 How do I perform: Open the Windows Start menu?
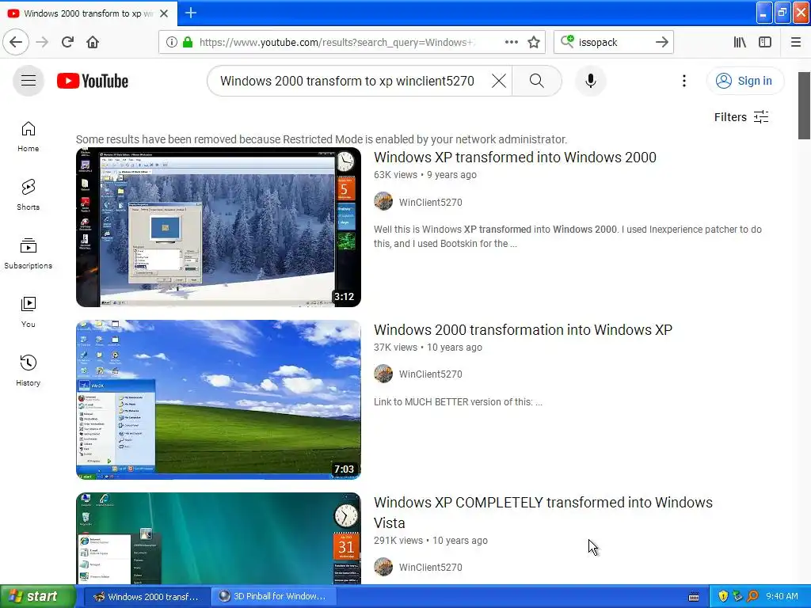[x=37, y=596]
